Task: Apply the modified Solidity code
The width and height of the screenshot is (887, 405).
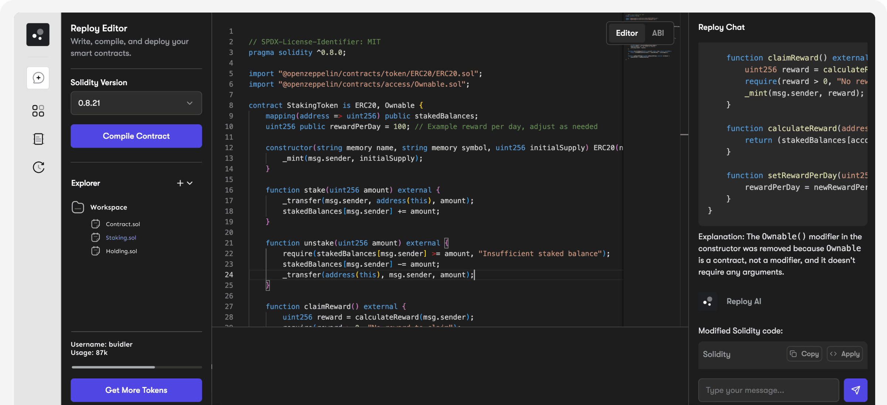Action: click(x=845, y=354)
